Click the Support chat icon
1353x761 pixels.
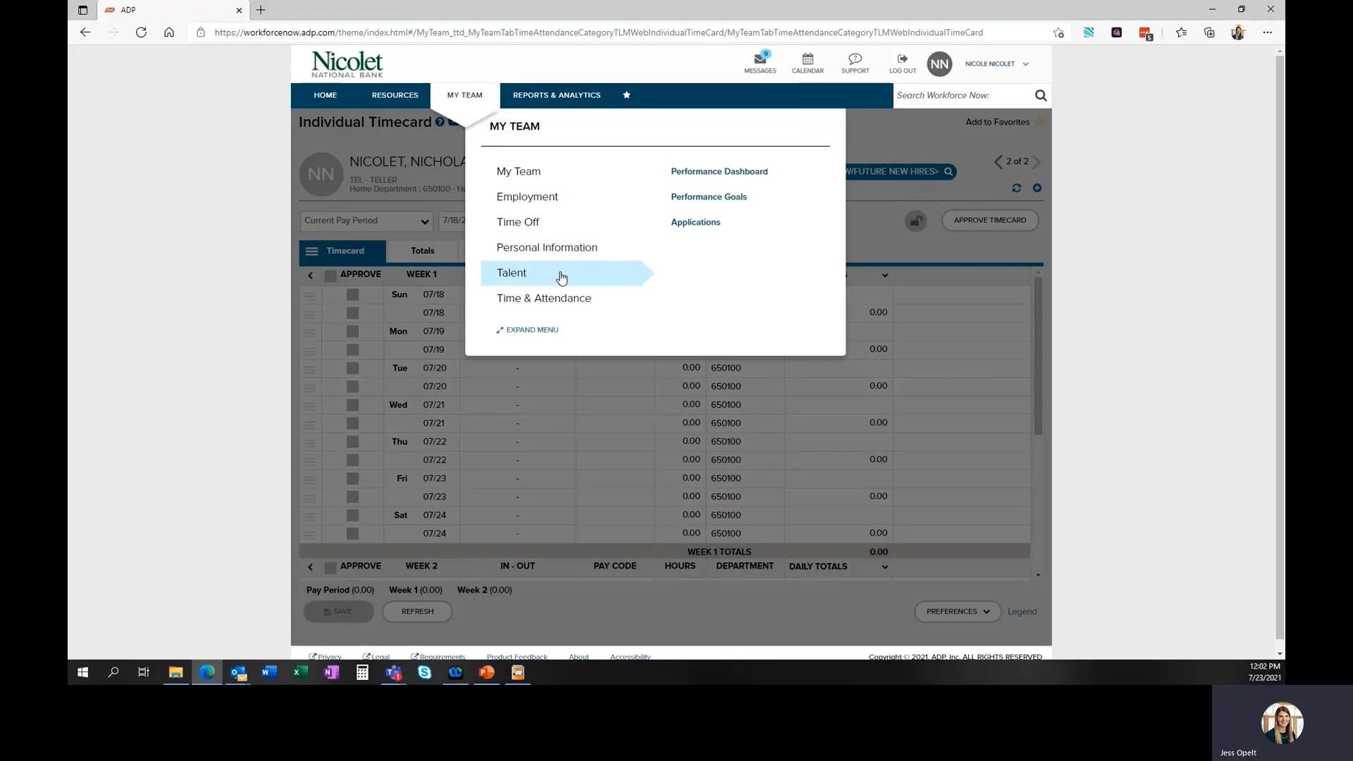click(855, 59)
